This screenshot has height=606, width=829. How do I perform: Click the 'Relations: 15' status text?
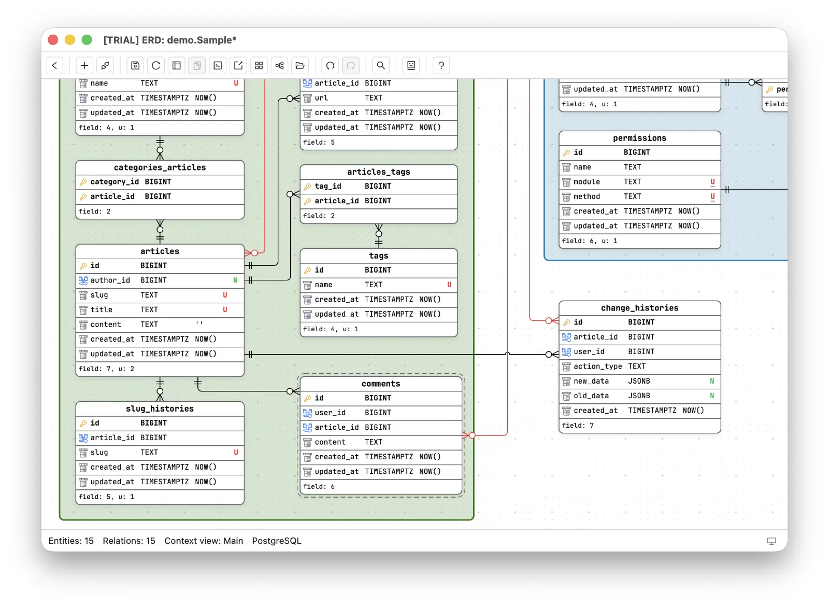click(129, 541)
